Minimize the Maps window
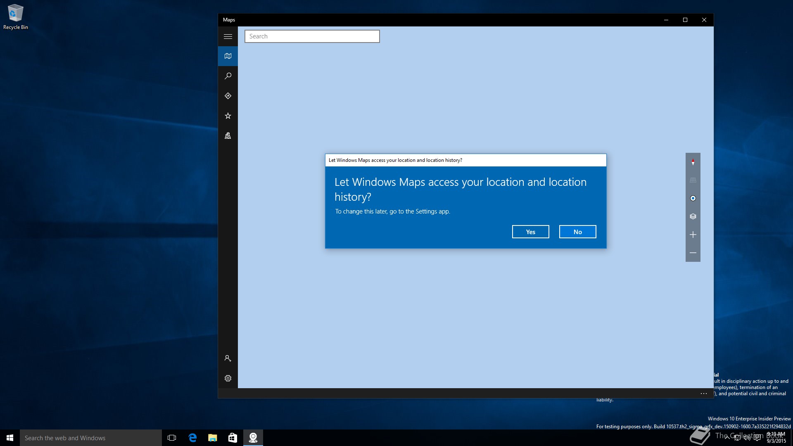793x446 pixels. [x=666, y=20]
